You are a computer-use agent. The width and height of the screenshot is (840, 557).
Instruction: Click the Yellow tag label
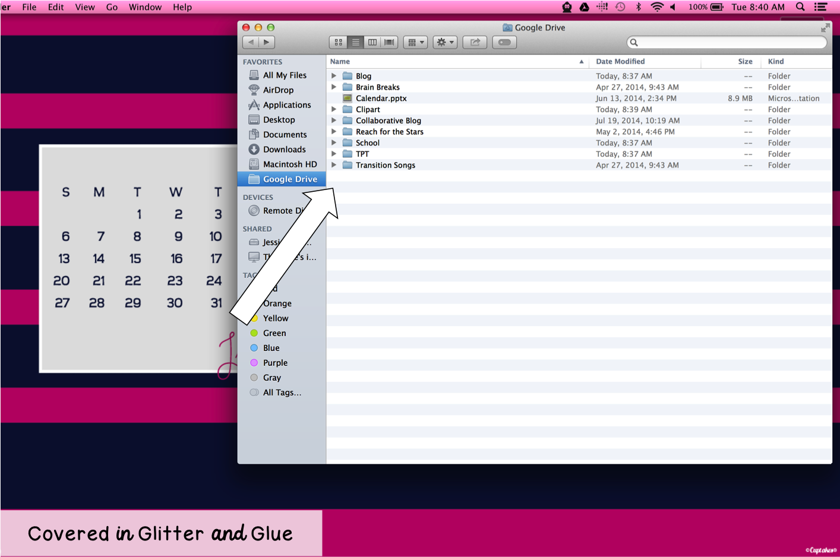(276, 318)
